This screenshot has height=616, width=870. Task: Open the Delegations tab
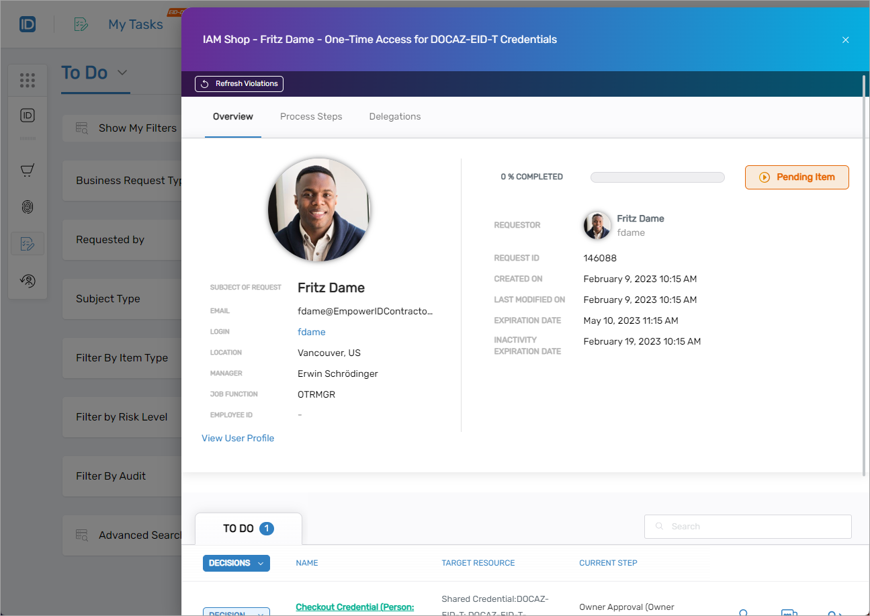click(x=394, y=116)
